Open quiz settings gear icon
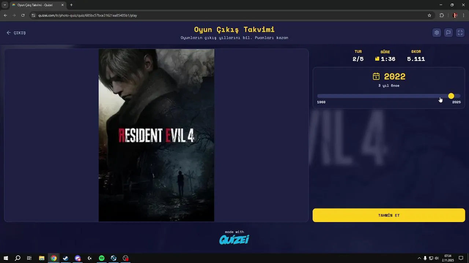This screenshot has width=469, height=263. tap(437, 33)
